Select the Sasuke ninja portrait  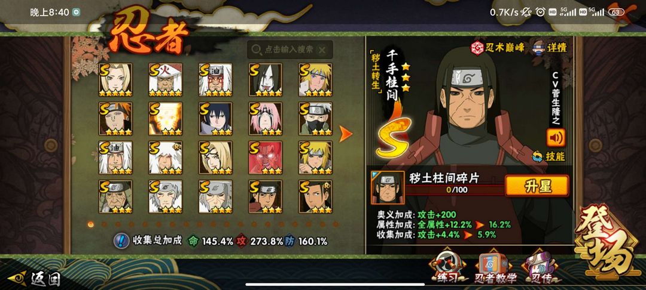(215, 119)
